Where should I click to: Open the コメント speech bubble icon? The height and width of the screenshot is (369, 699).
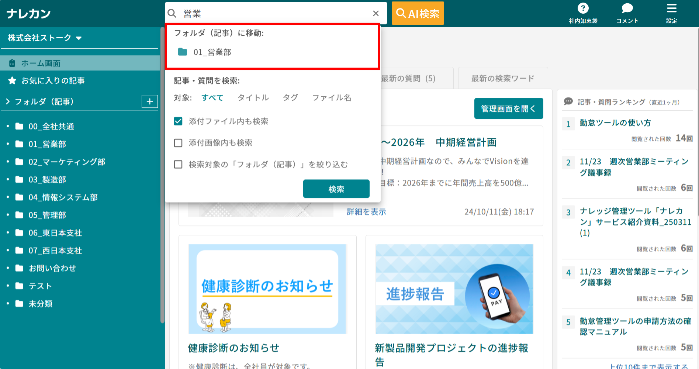coord(626,8)
